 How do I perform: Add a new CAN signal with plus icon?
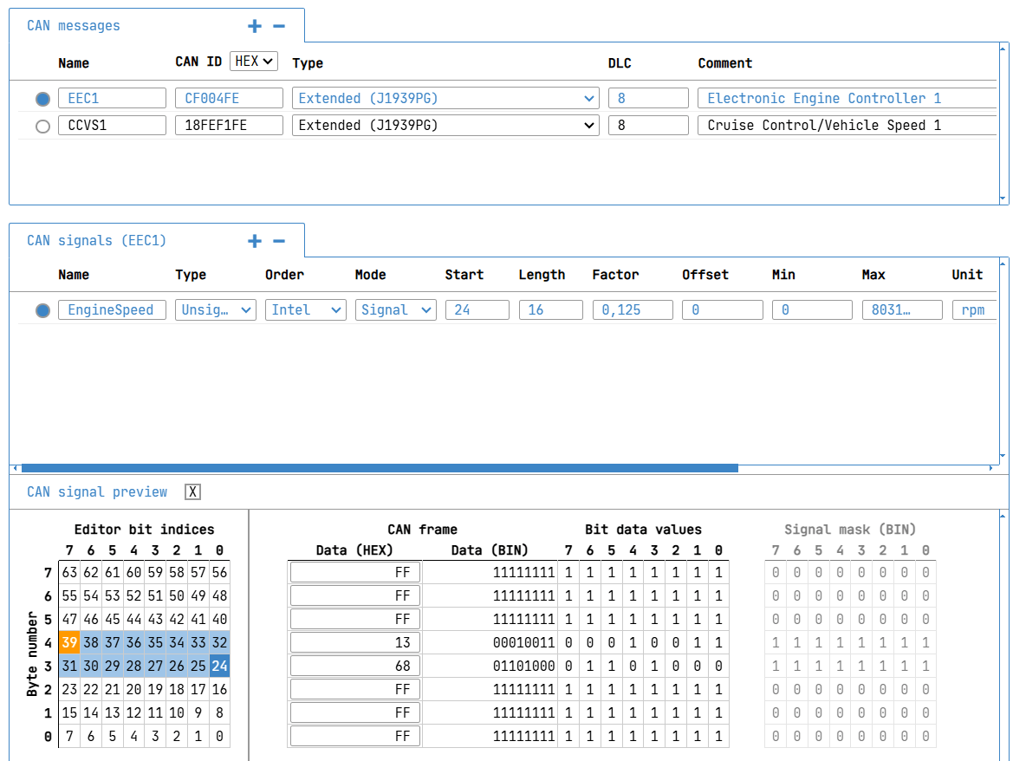pyautogui.click(x=254, y=241)
